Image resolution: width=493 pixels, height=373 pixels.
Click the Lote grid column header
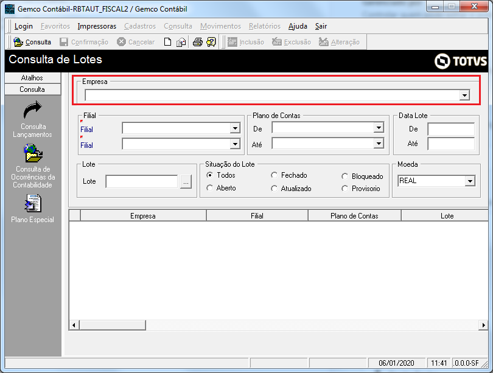(x=444, y=216)
